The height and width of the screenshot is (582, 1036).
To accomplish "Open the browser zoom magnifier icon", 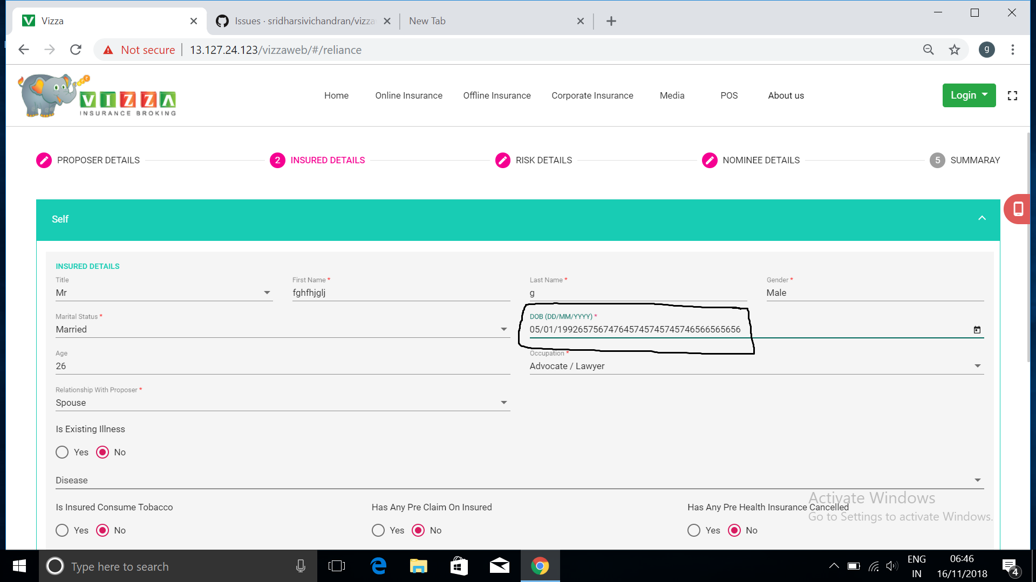I will click(x=928, y=50).
